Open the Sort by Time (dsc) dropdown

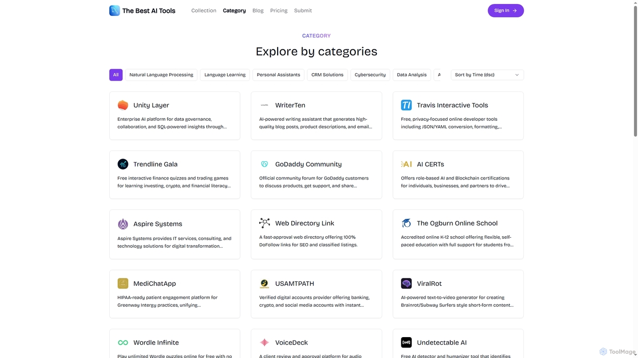[487, 75]
